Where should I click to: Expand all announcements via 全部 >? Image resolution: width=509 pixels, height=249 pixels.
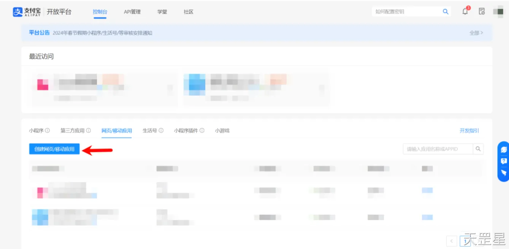(476, 33)
